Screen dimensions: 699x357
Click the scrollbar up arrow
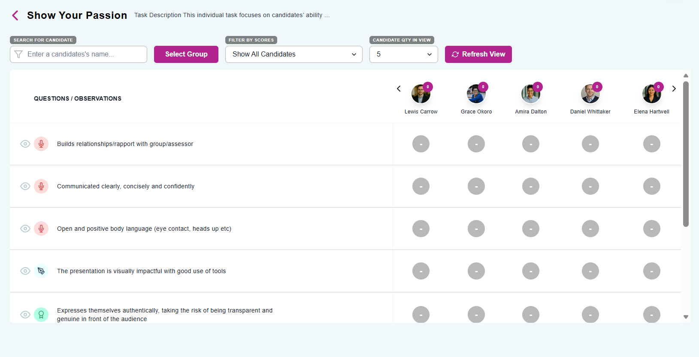(x=686, y=76)
